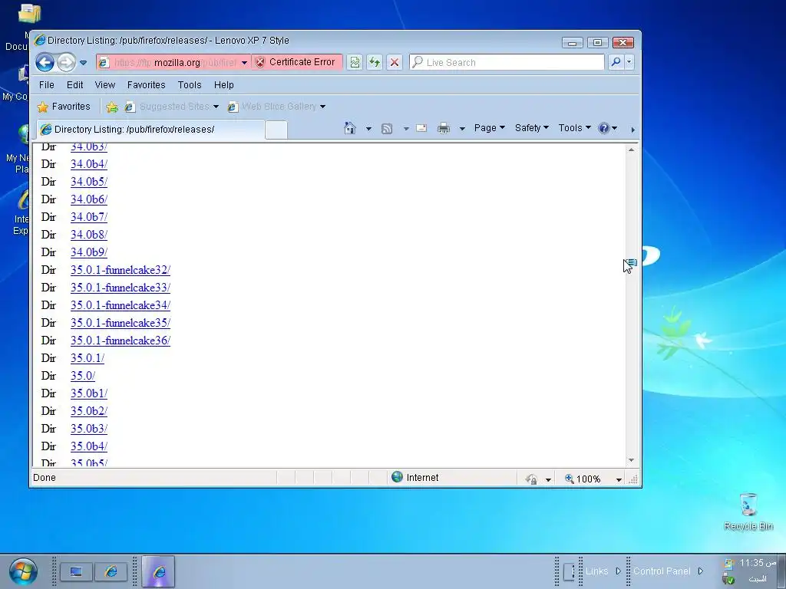Open the Edit menu
786x589 pixels.
74,84
